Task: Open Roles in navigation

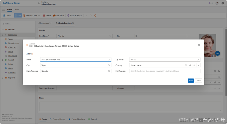Action: pos(10,64)
